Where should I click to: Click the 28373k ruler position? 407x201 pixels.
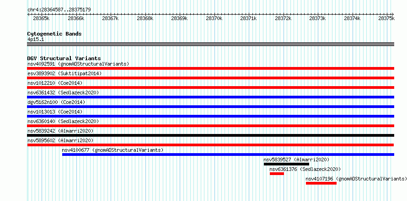[317, 18]
